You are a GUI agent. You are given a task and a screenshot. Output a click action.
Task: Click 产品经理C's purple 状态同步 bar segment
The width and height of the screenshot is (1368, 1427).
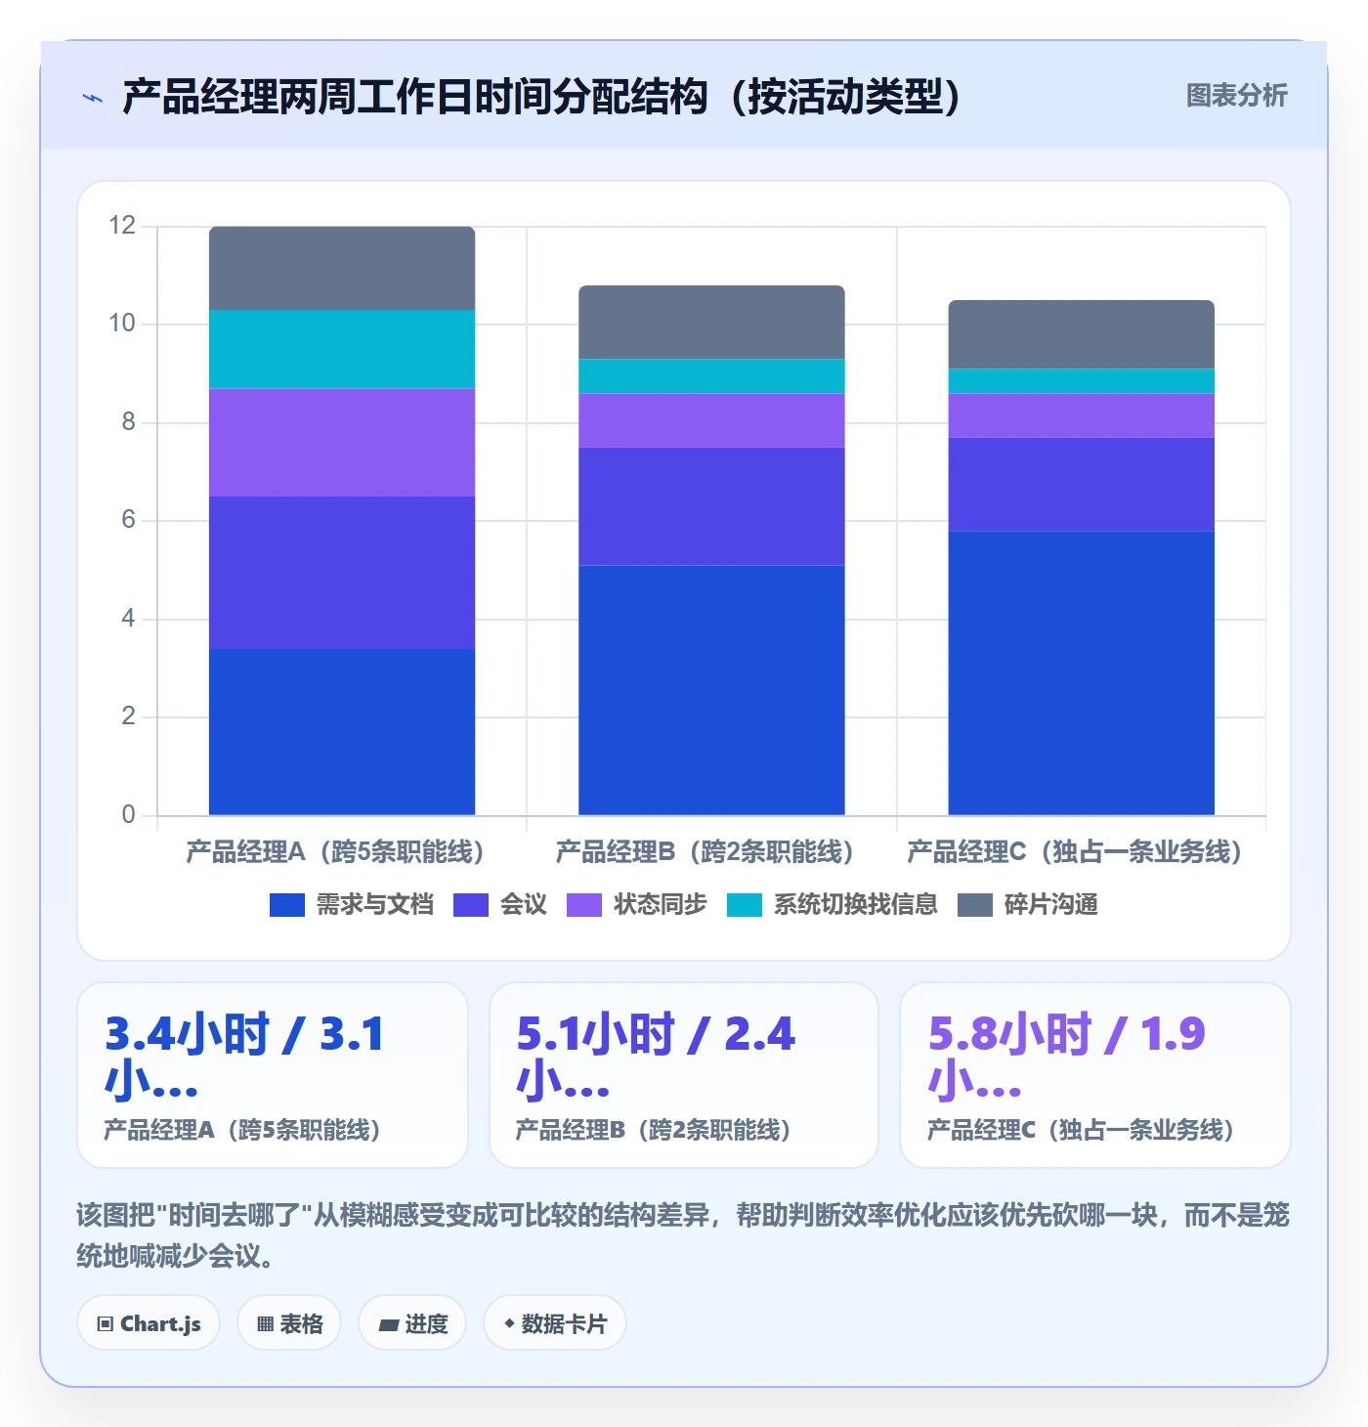click(1082, 415)
